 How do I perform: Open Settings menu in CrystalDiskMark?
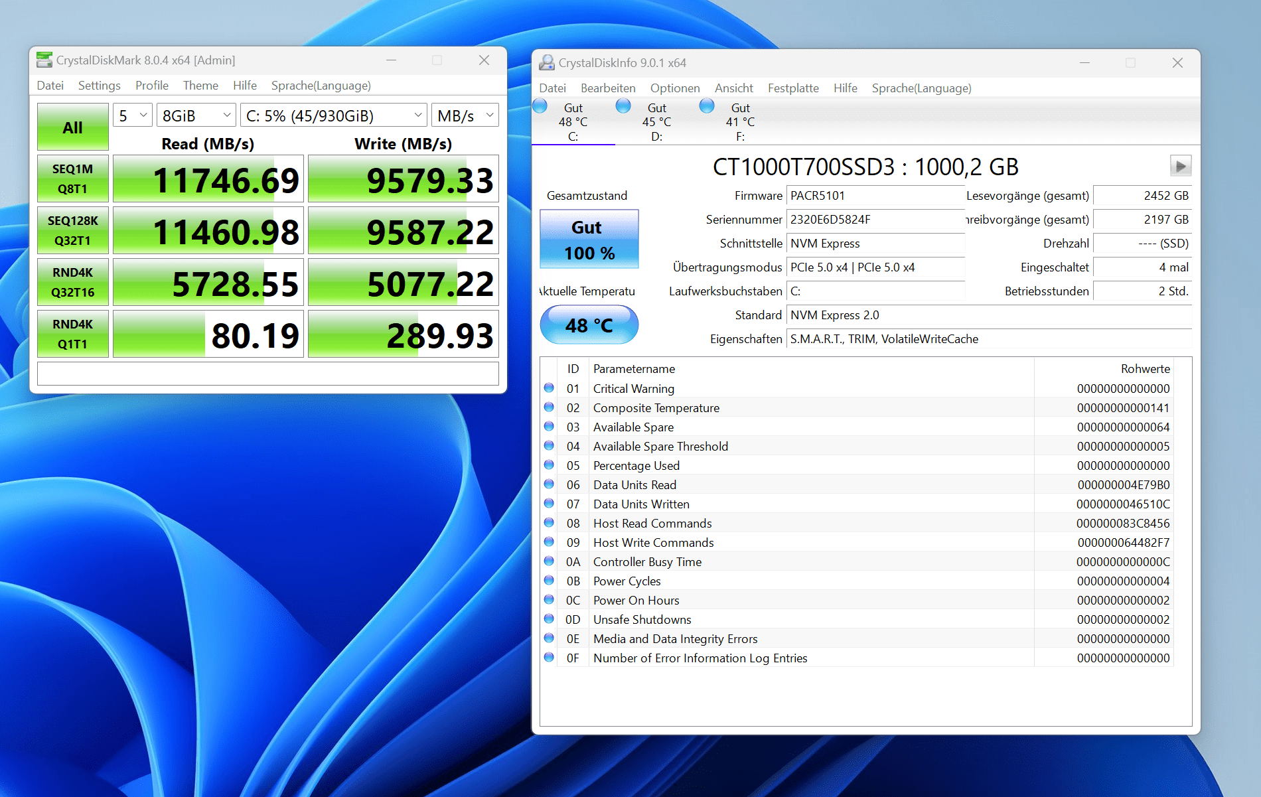tap(100, 86)
